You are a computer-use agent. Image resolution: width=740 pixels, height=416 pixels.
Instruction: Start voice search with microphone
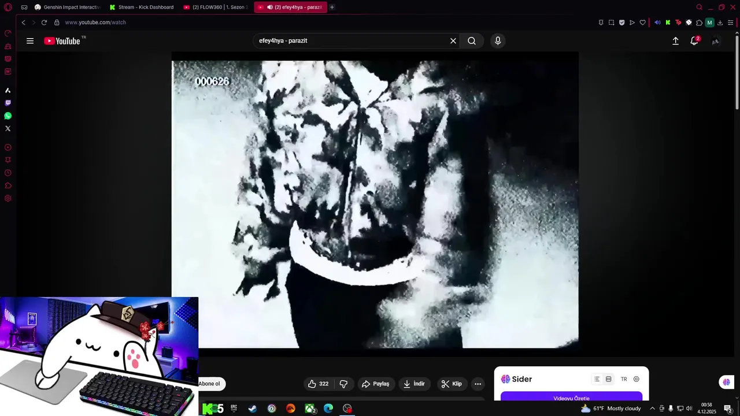pos(498,41)
